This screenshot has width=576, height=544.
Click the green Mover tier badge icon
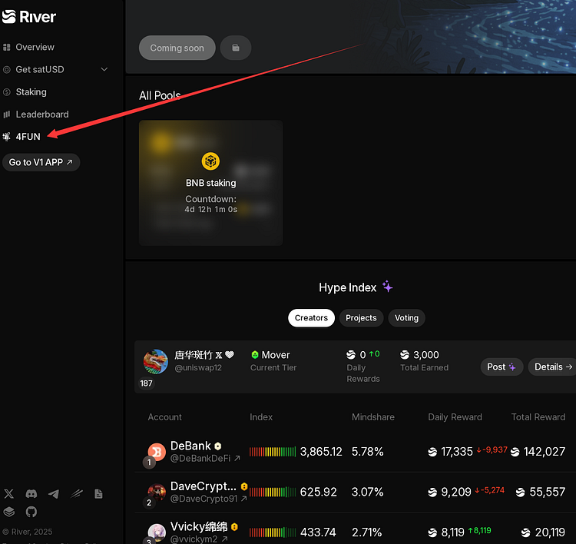tap(254, 355)
